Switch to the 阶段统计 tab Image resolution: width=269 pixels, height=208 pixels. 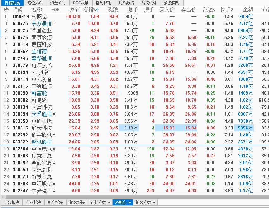[x=149, y=3]
